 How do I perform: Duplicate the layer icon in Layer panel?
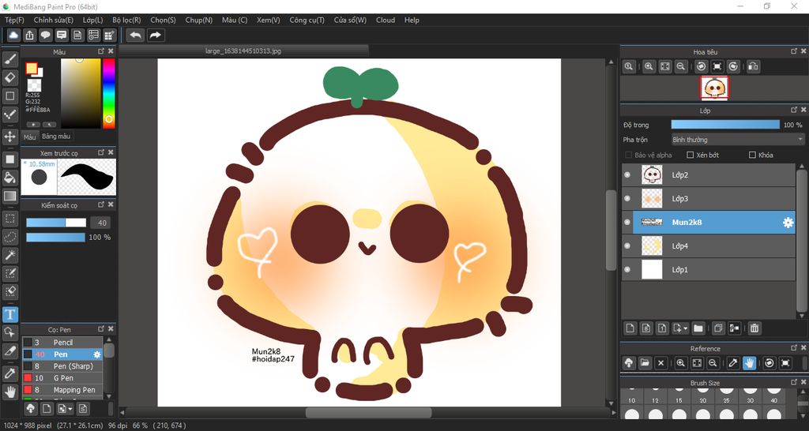click(717, 328)
